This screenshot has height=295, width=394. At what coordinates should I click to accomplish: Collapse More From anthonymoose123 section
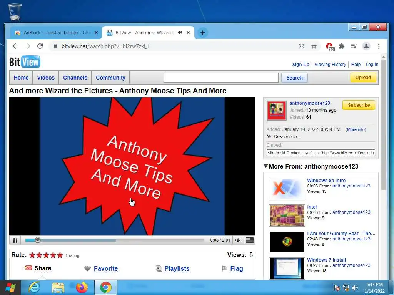pyautogui.click(x=265, y=166)
